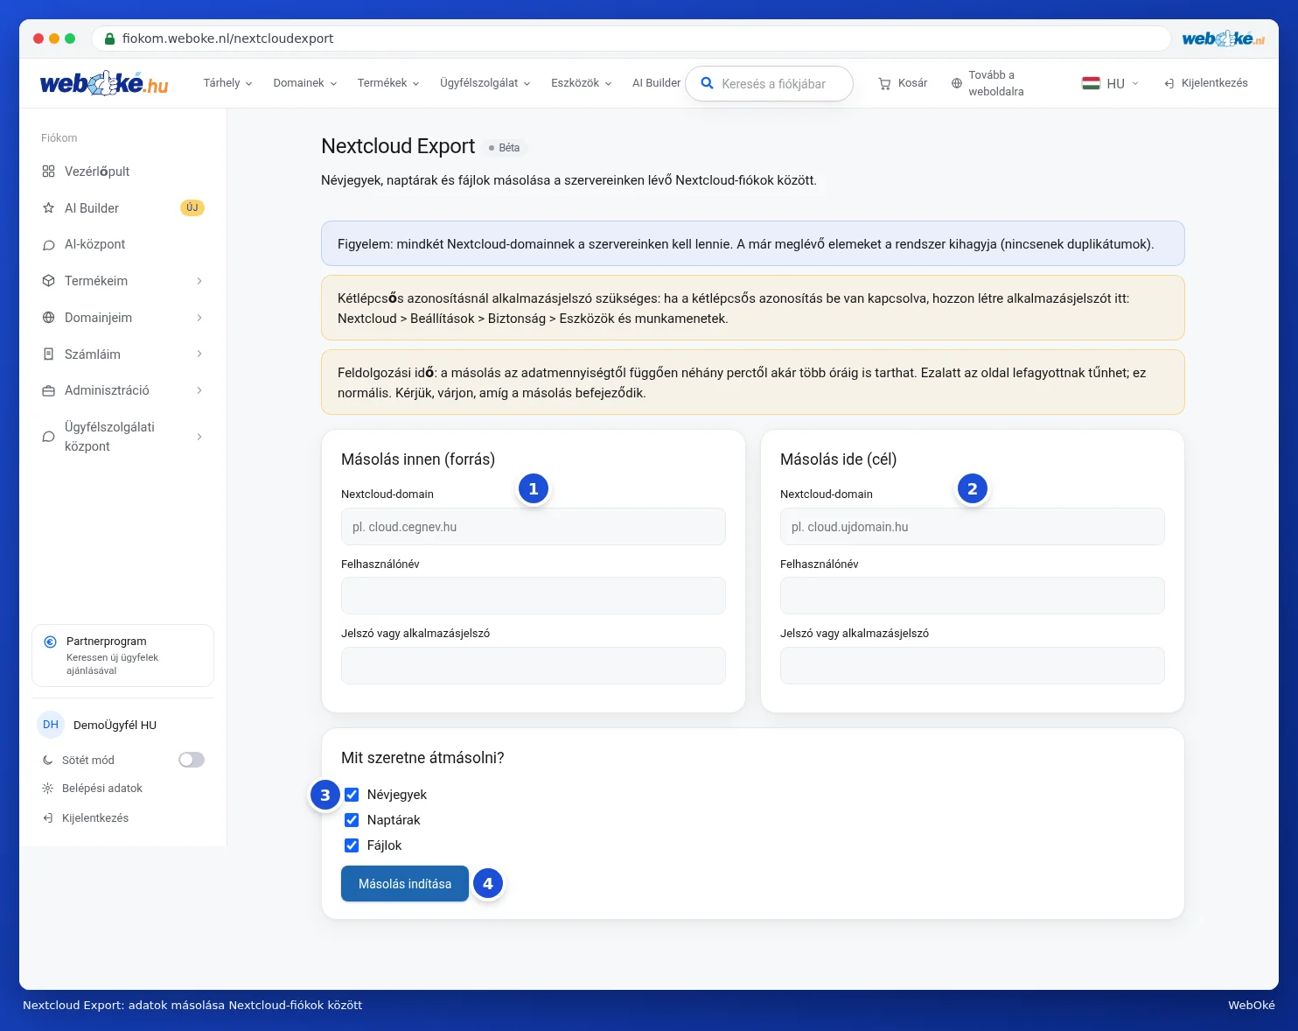Click the weboké.hu logo in the header
Viewport: 1298px width, 1031px height.
104,83
